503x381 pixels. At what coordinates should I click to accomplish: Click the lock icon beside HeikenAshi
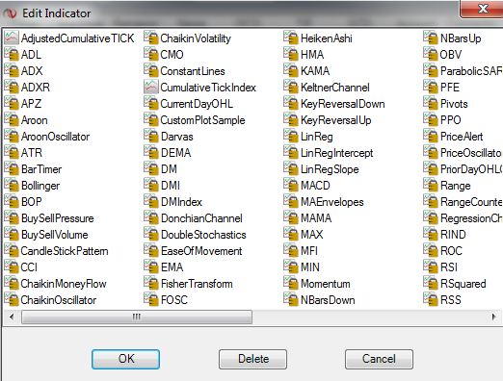291,38
